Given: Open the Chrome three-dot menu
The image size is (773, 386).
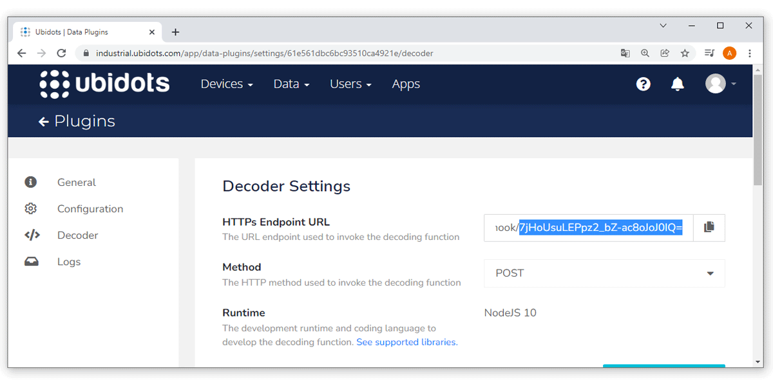Looking at the screenshot, I should click(750, 53).
